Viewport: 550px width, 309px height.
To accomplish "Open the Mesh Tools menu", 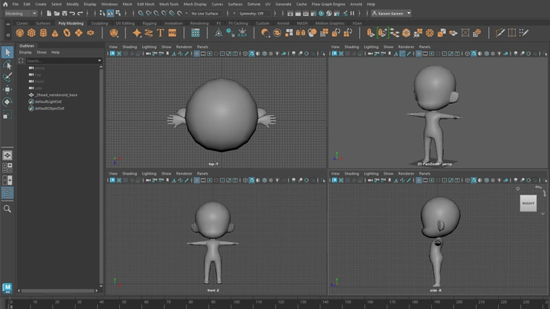I will coord(168,4).
